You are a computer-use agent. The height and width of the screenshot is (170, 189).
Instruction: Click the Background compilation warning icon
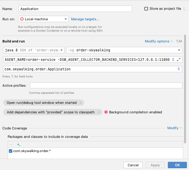(x=106, y=112)
